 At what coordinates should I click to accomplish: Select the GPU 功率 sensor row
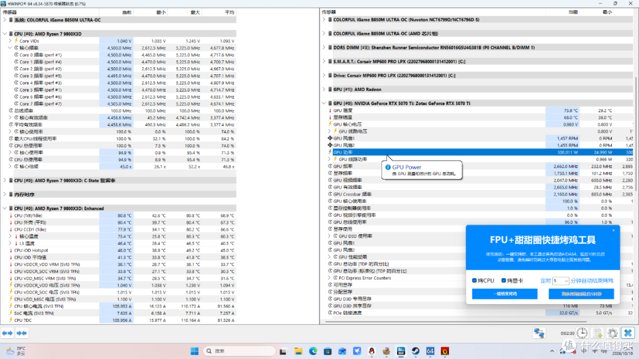coord(480,152)
